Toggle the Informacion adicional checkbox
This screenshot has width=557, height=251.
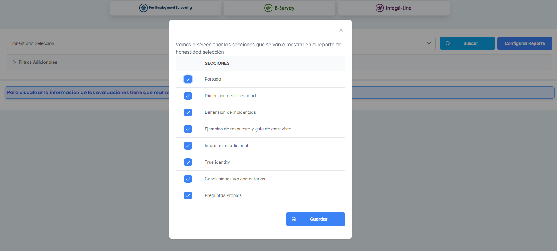[x=188, y=146]
